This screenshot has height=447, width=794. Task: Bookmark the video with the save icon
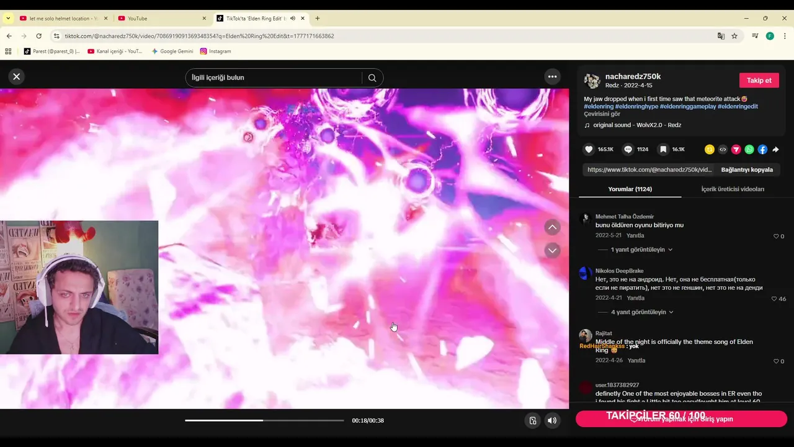click(x=663, y=150)
